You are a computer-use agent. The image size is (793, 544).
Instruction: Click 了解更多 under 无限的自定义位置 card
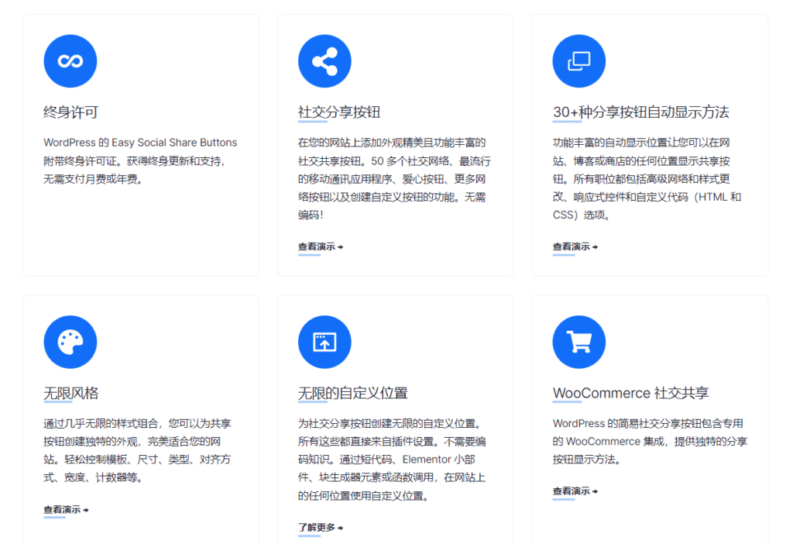pyautogui.click(x=321, y=527)
